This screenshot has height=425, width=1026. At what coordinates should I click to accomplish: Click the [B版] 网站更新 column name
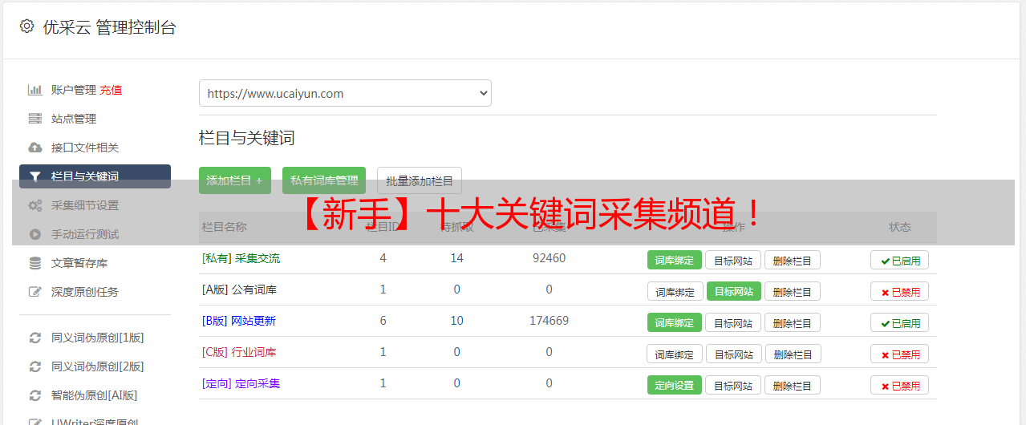(x=239, y=321)
